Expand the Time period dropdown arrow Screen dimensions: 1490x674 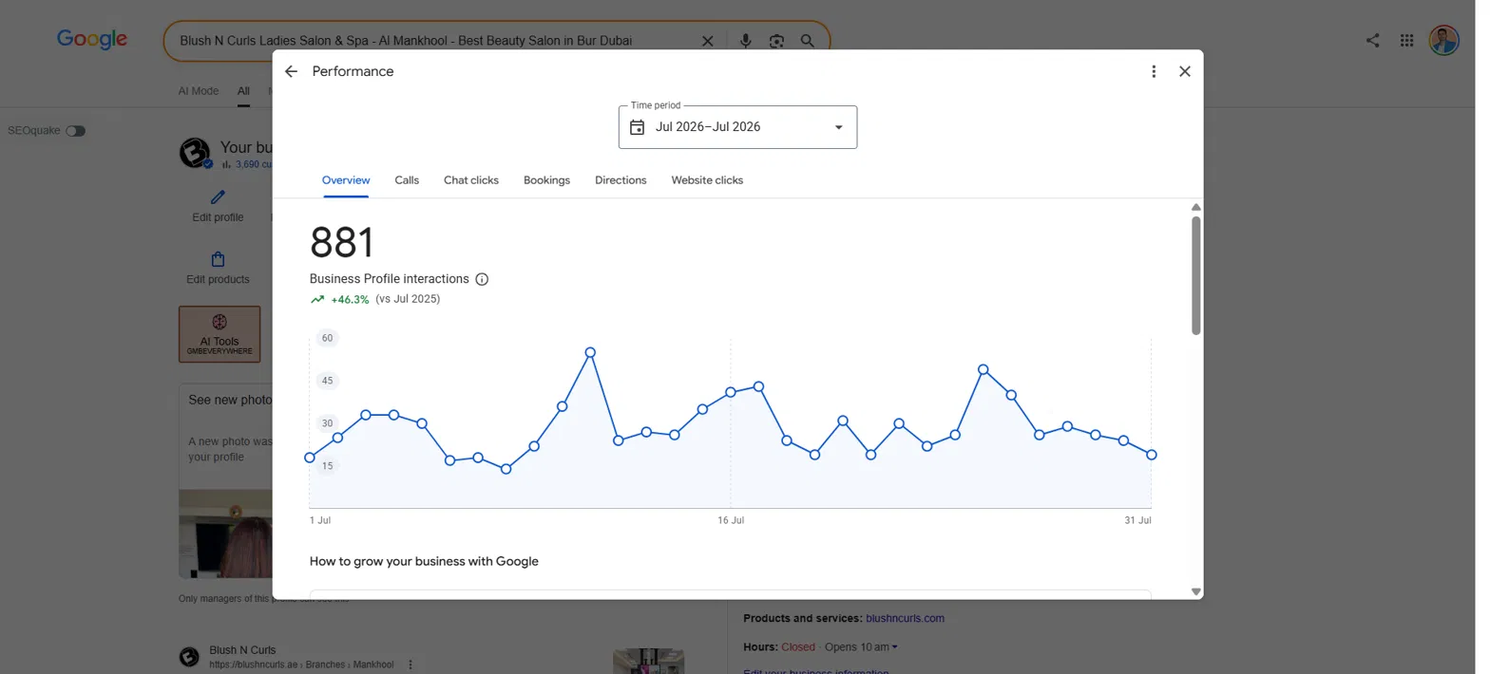point(838,127)
